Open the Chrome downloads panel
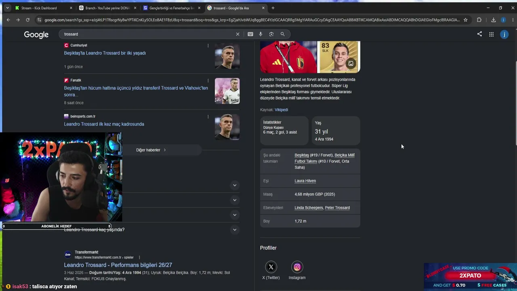Viewport: 517px width, 291px height. (493, 20)
